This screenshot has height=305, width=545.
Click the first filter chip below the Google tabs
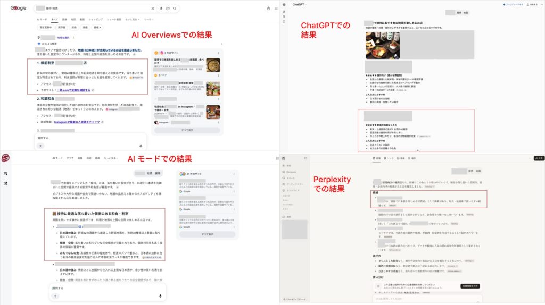coord(46,28)
